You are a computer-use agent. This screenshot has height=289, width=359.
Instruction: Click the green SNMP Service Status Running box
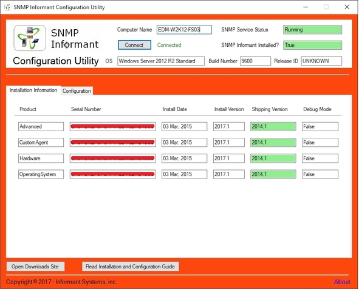pyautogui.click(x=312, y=30)
